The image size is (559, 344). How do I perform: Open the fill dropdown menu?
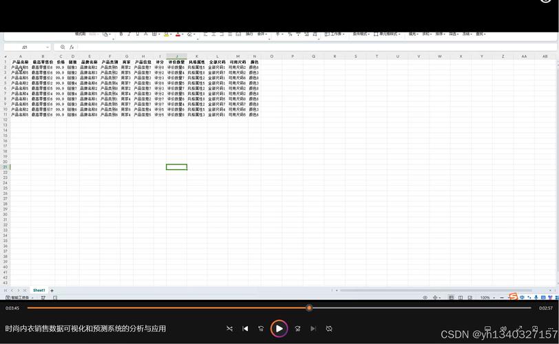414,34
